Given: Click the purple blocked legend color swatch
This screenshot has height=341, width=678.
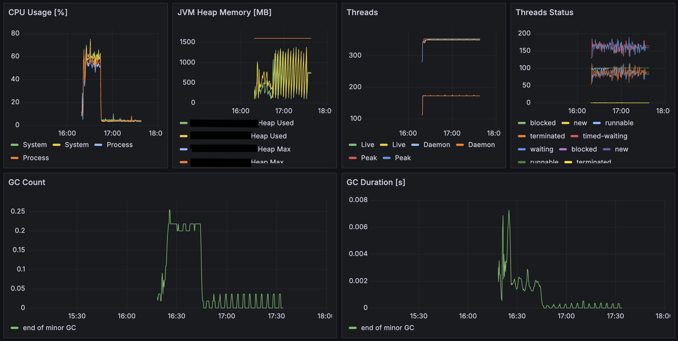Looking at the screenshot, I should (x=563, y=149).
